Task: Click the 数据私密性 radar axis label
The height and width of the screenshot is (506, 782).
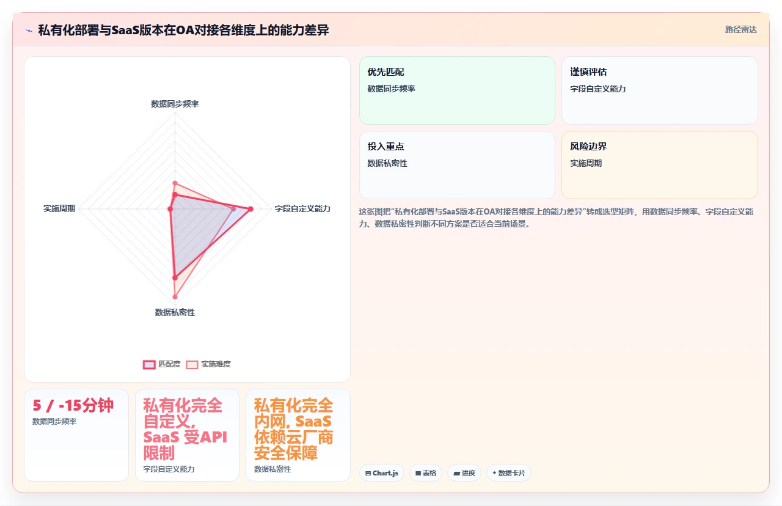Action: coord(175,312)
